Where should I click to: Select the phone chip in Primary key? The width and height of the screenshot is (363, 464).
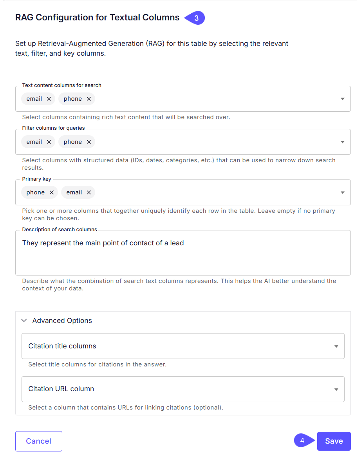pyautogui.click(x=36, y=192)
